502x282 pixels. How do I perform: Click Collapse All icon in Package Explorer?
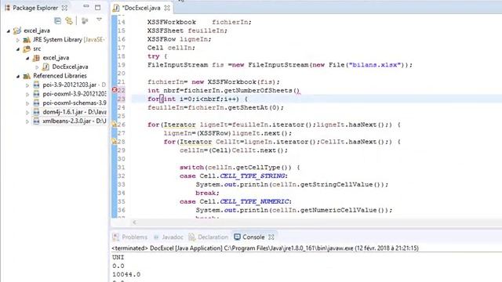pos(57,21)
